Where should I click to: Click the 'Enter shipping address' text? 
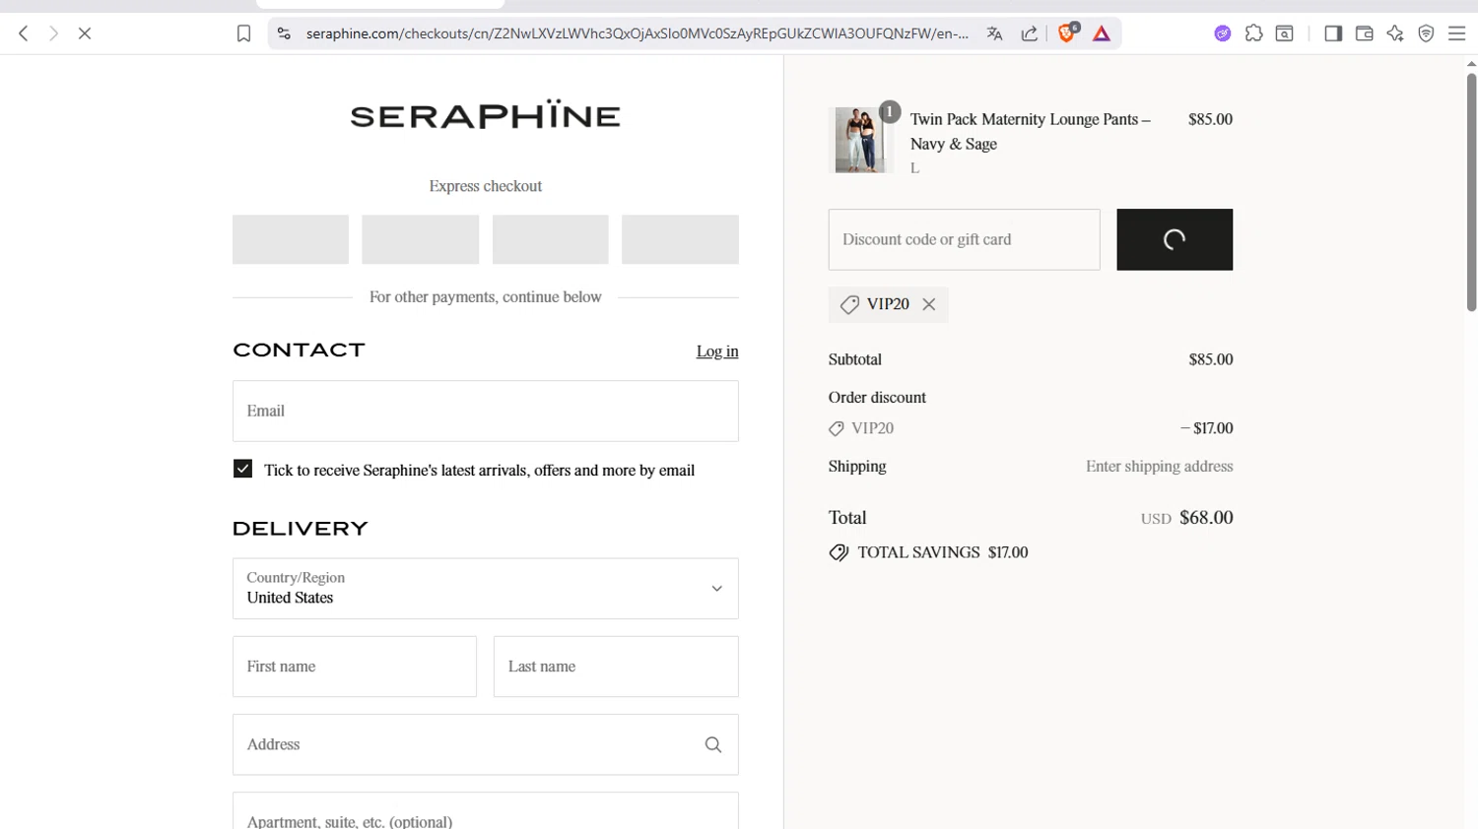tap(1159, 467)
